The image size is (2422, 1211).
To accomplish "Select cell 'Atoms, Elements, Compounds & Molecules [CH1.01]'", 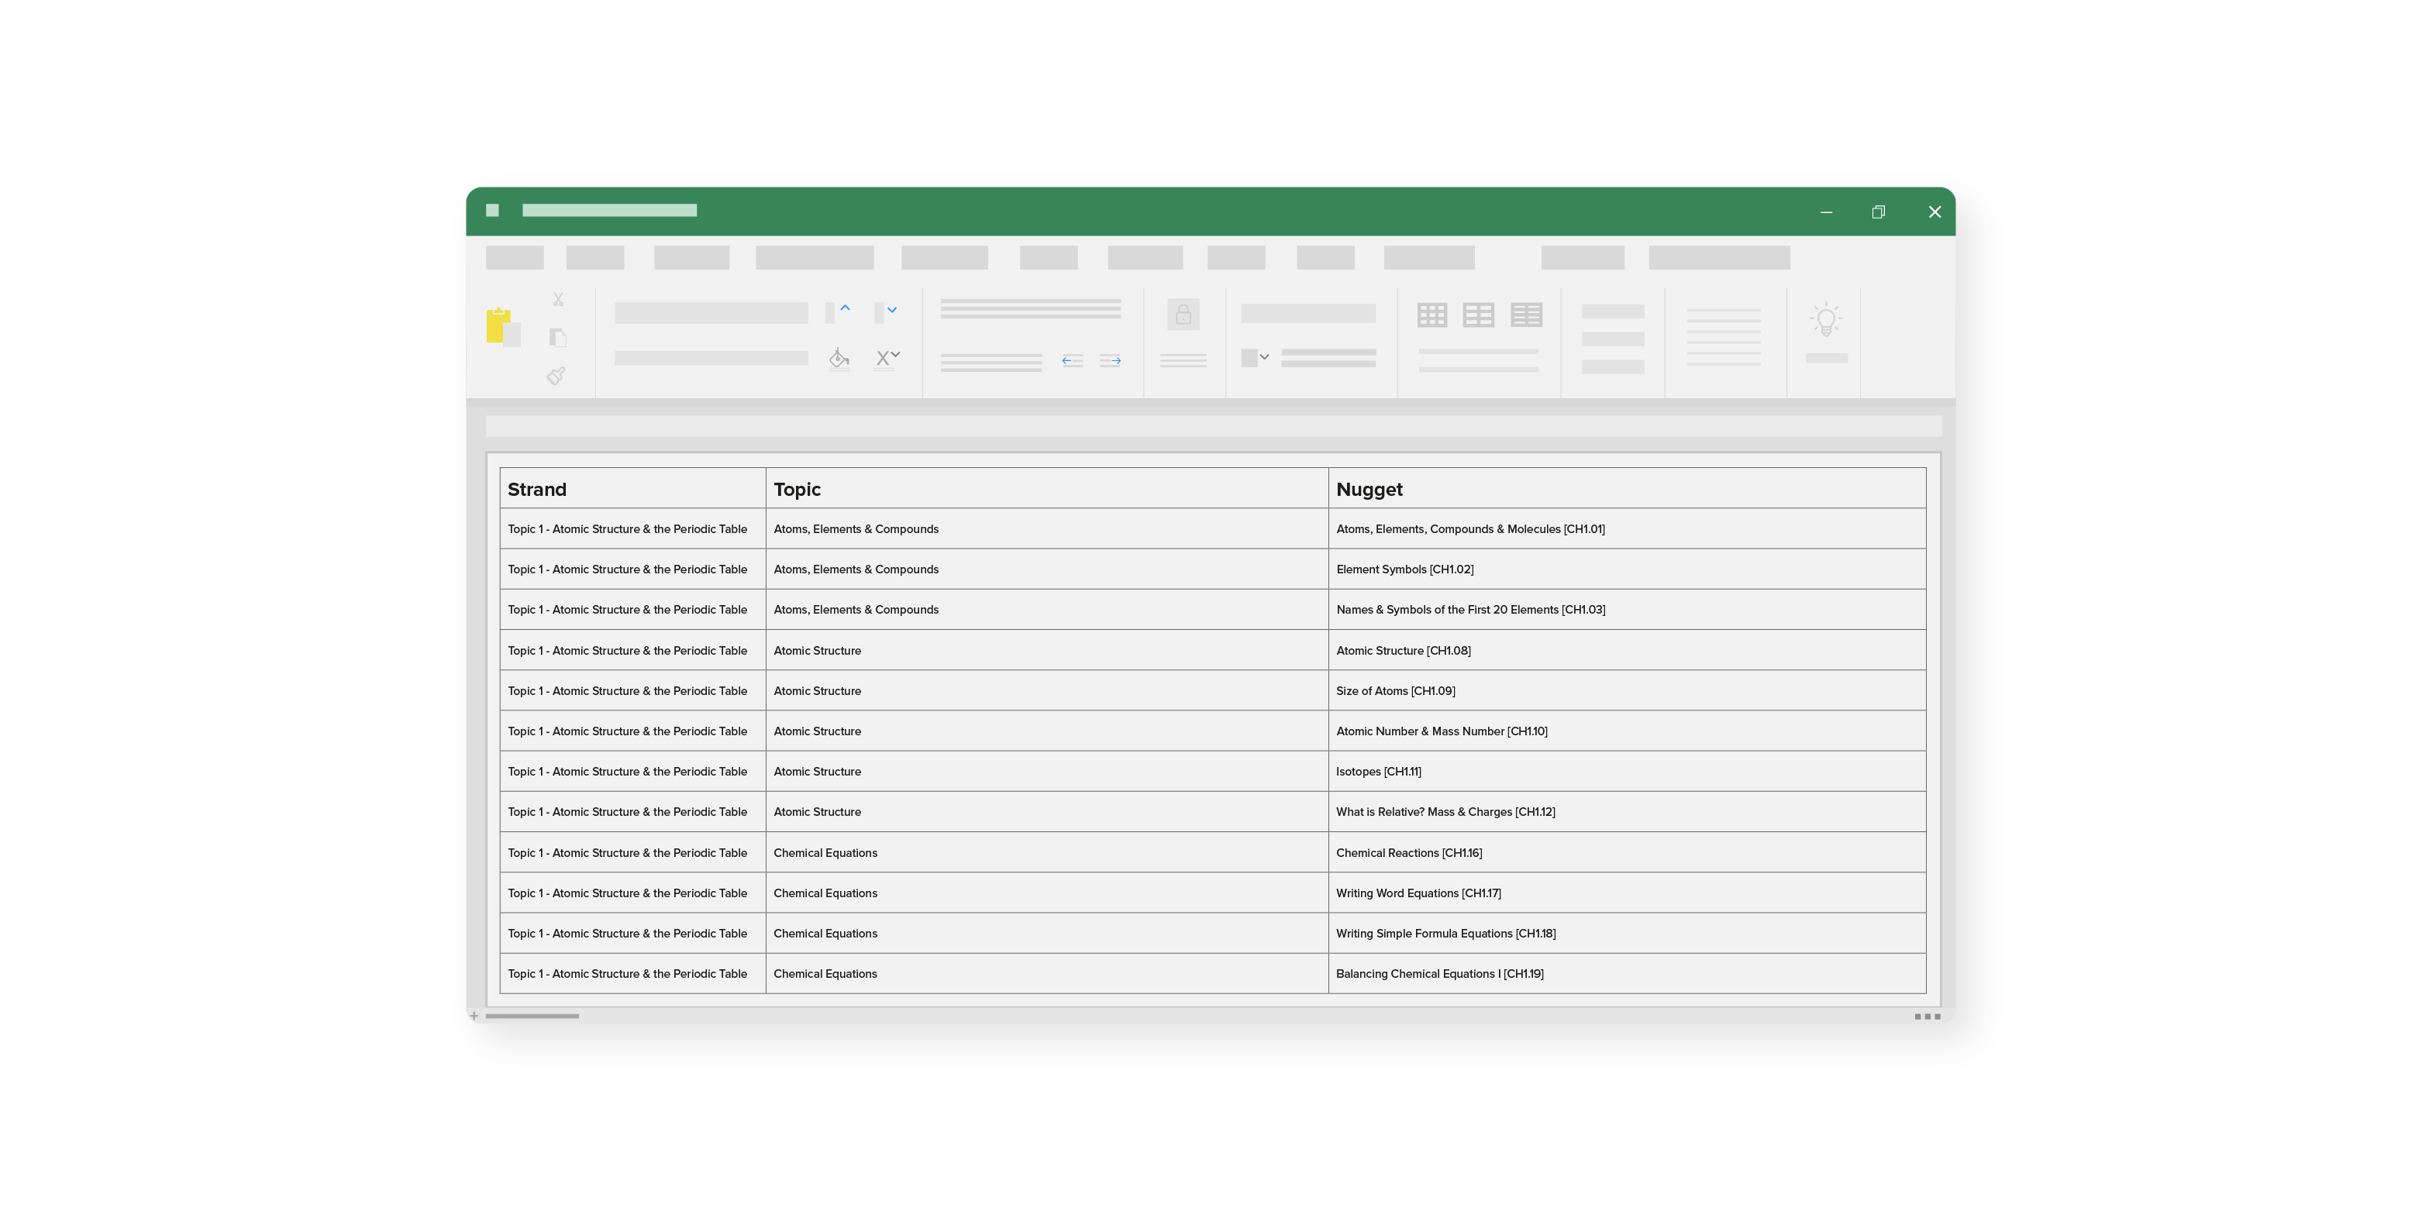I will point(1627,529).
